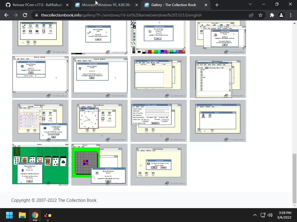Click the browser forward arrow

pyautogui.click(x=16, y=15)
